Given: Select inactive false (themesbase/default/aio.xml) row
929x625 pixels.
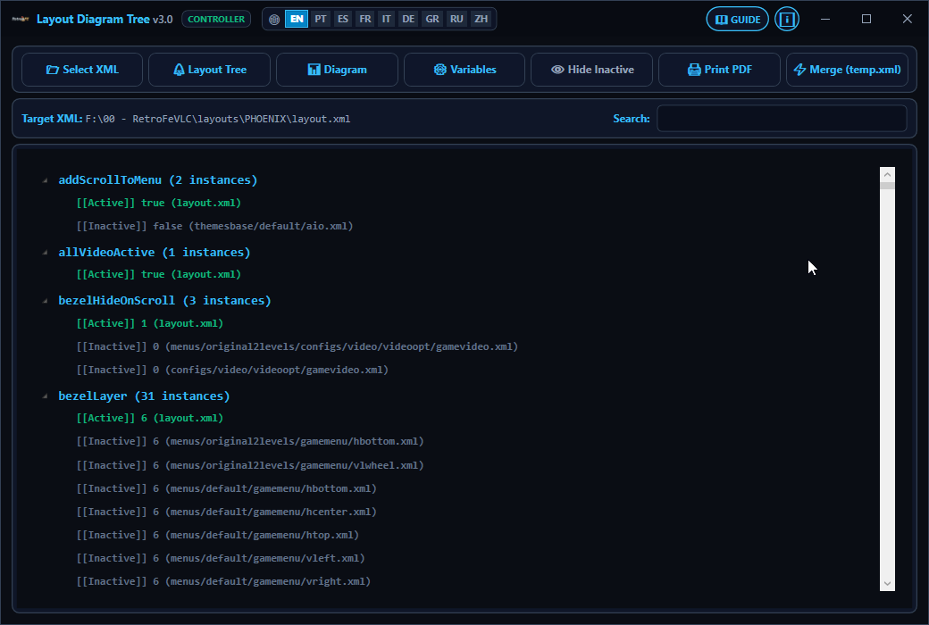Looking at the screenshot, I should [214, 226].
